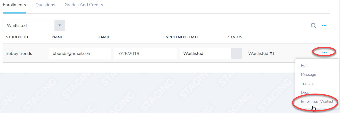Screen dimensions: 340x113
Task: Open the Grades And Credits tab
Action: coord(84,5)
